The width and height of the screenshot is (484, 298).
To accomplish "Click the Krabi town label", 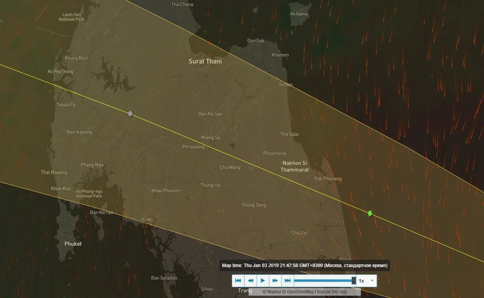I will (147, 219).
